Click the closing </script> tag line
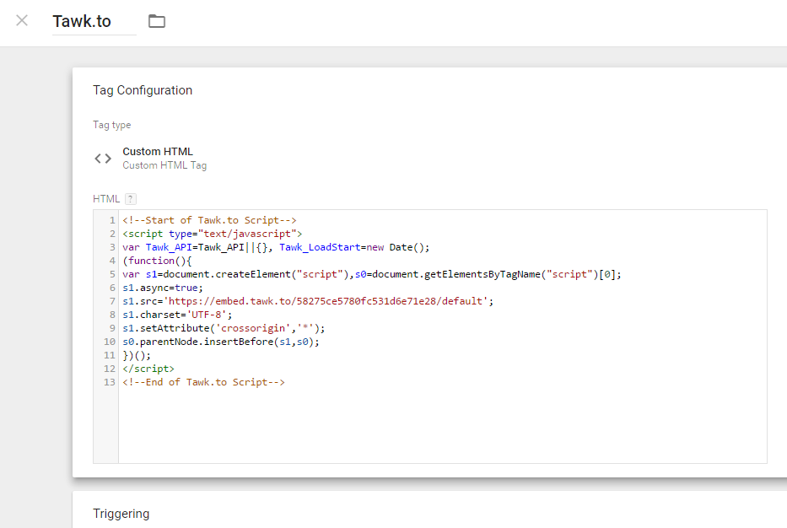Viewport: 787px width, 528px height. click(x=148, y=369)
